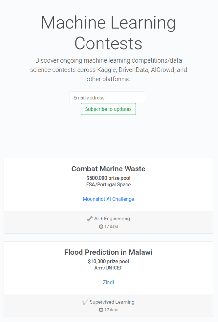The image size is (218, 322).
Task: Click the stopwatch icon in Flood Prediction card
Action: (x=101, y=310)
